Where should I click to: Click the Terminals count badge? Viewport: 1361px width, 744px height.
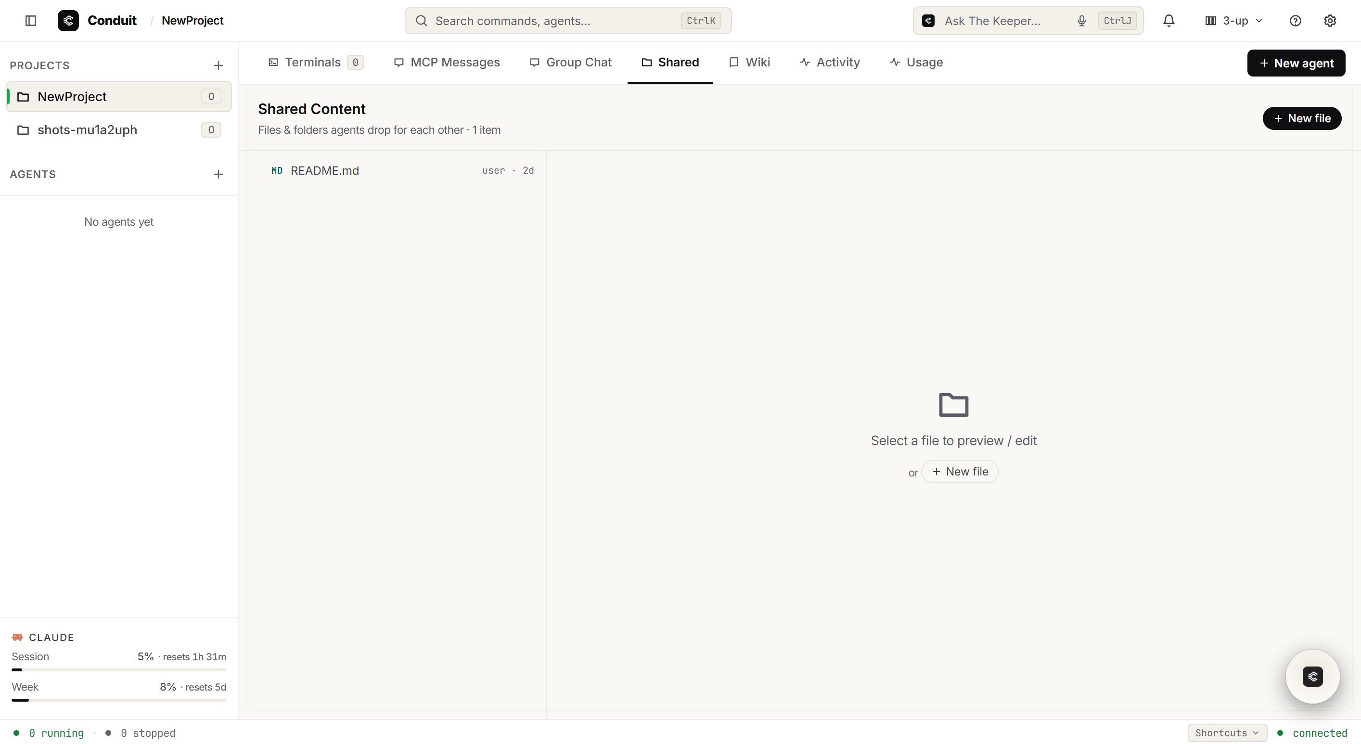click(356, 63)
